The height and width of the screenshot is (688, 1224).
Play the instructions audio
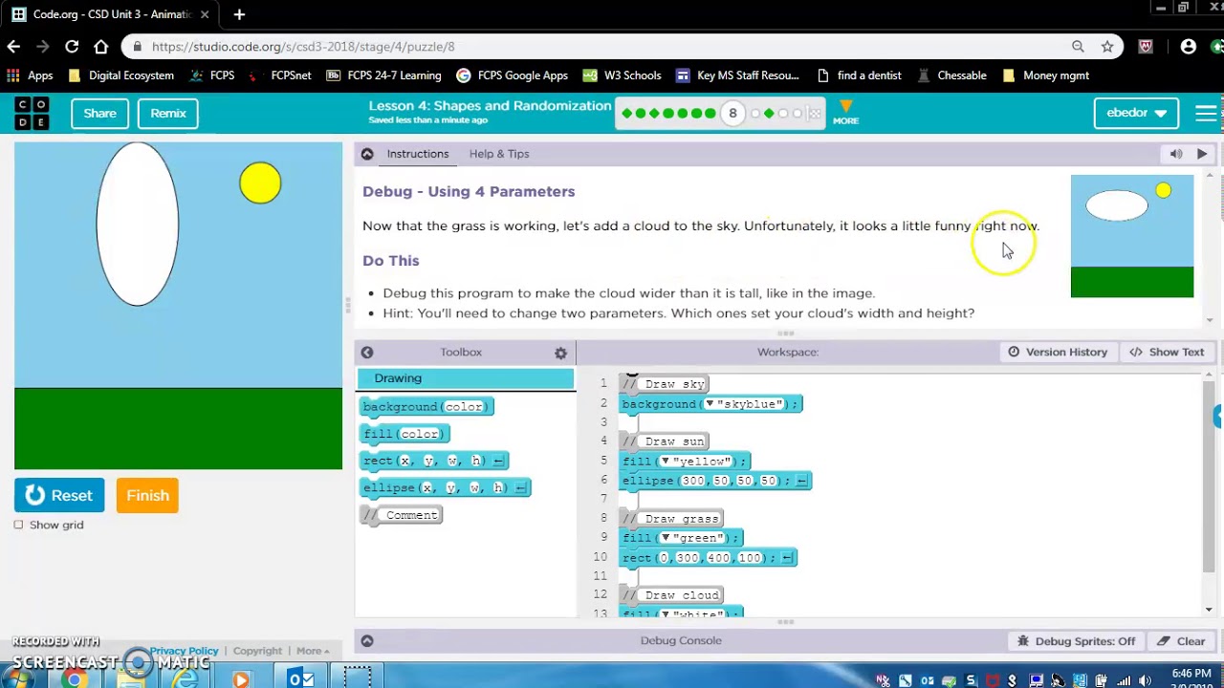pos(1202,154)
